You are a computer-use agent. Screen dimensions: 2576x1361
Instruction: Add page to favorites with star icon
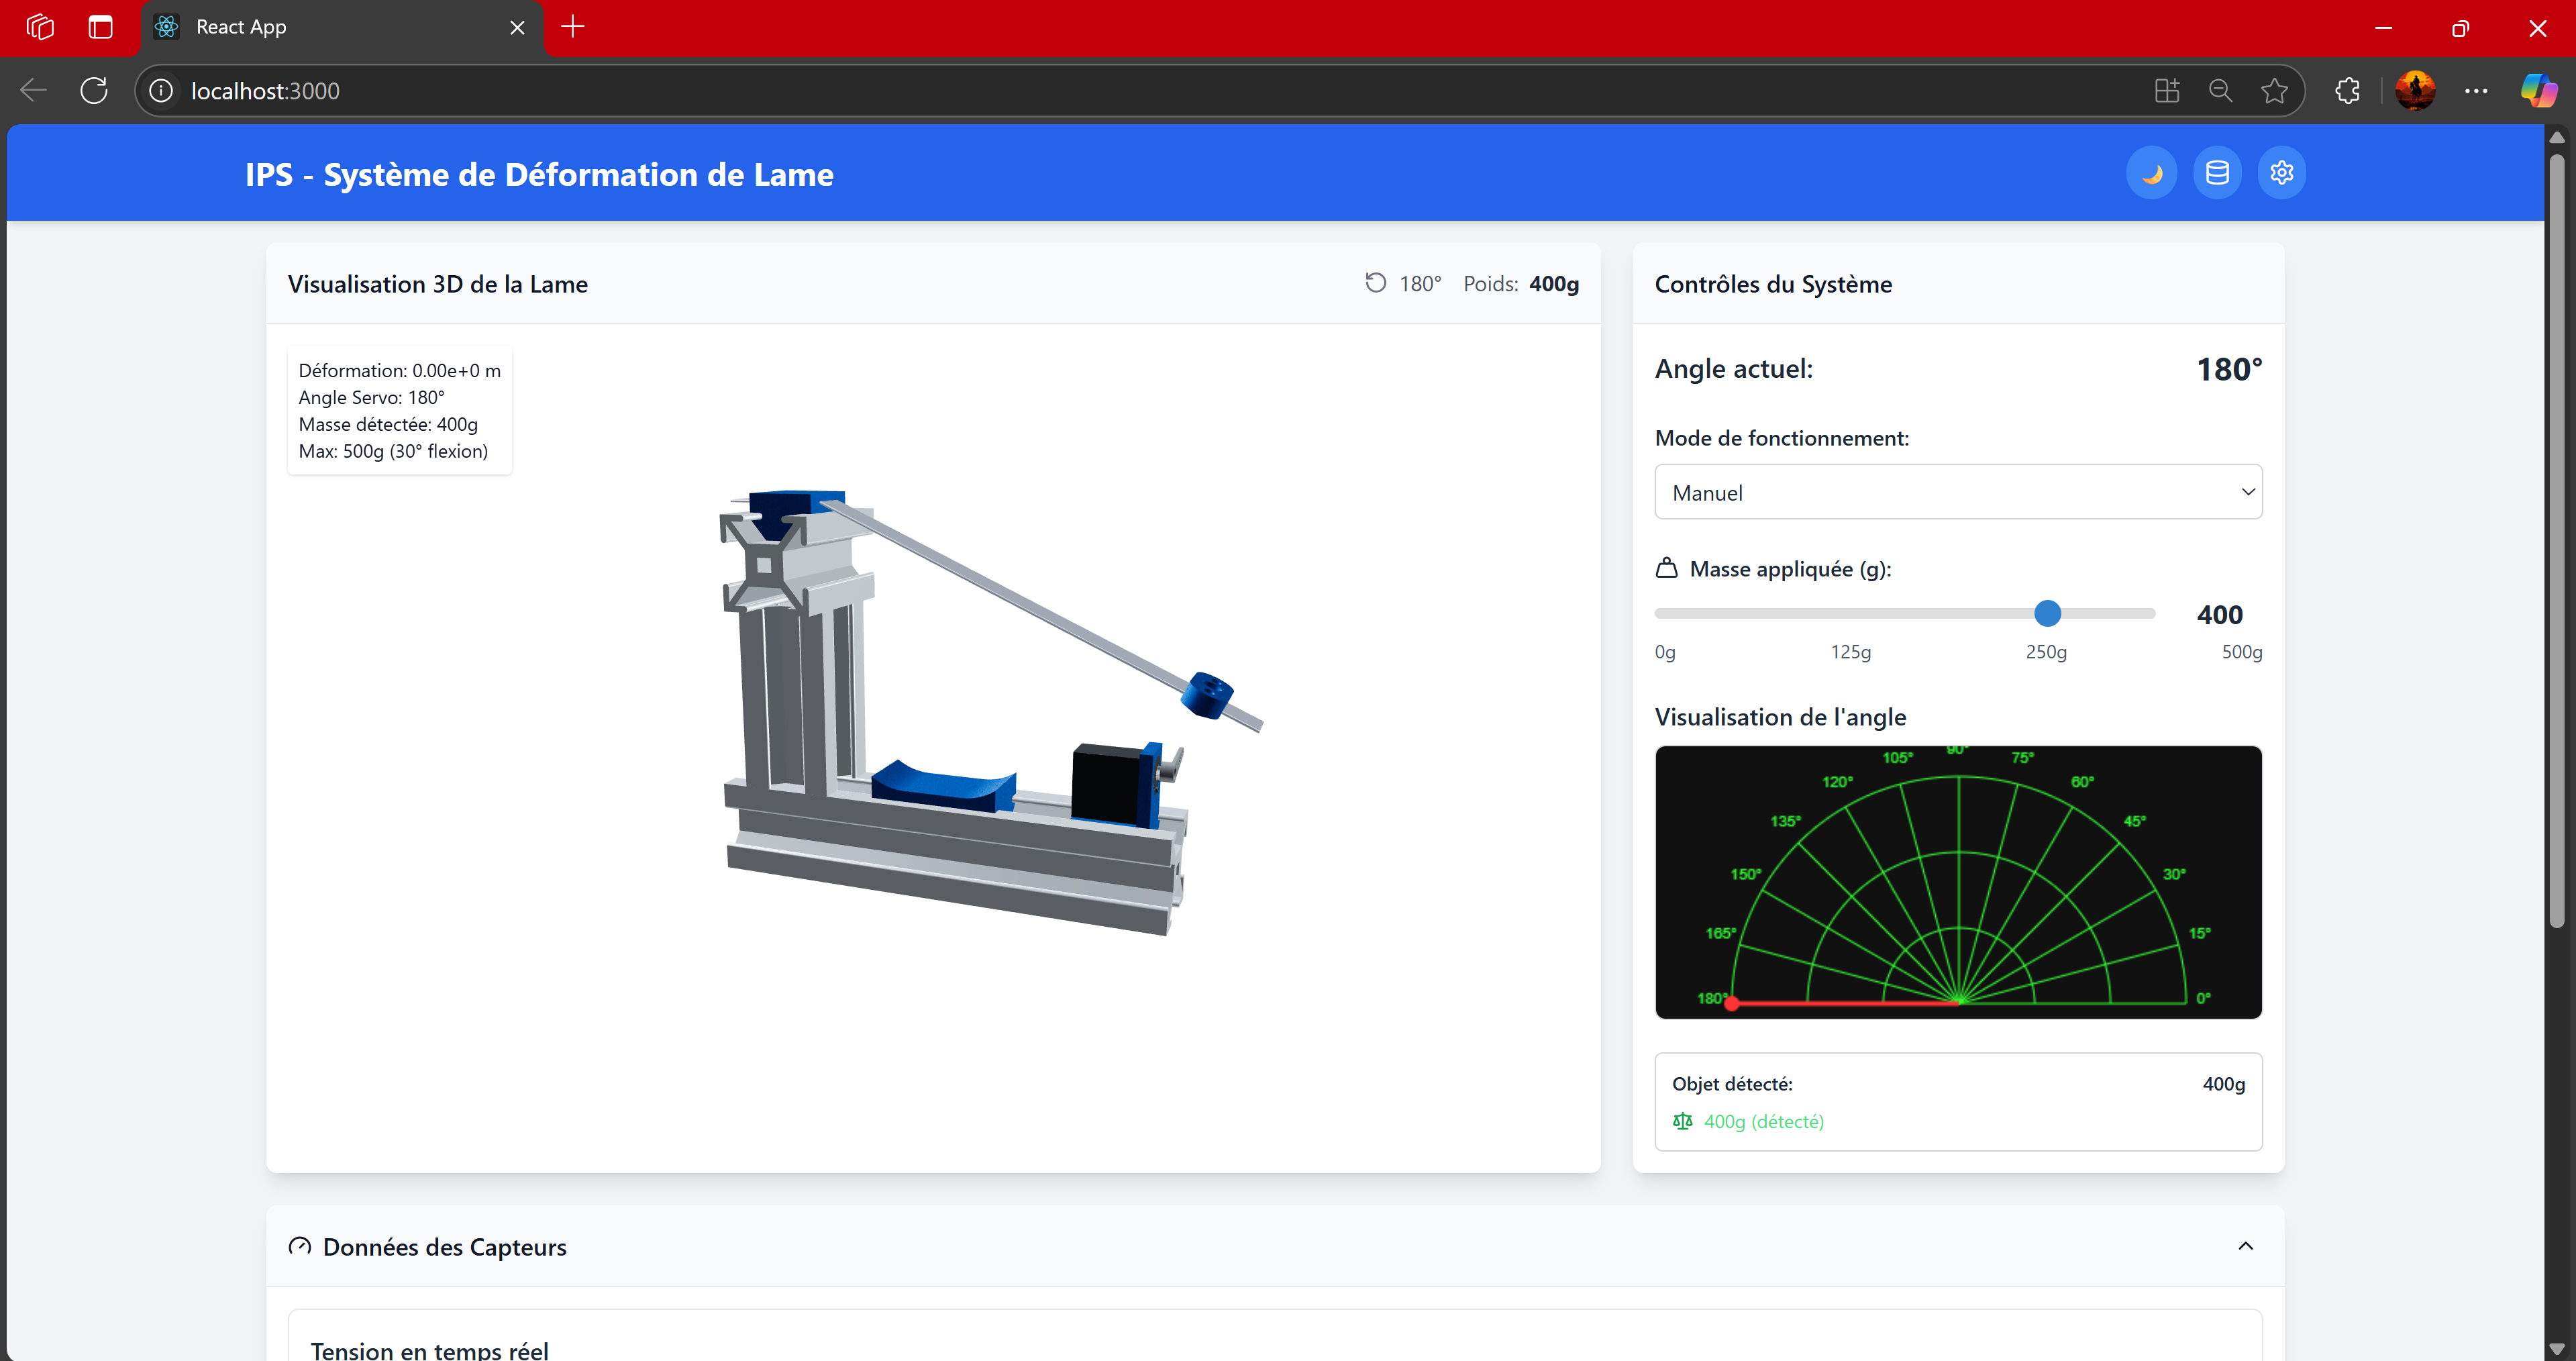click(2274, 91)
